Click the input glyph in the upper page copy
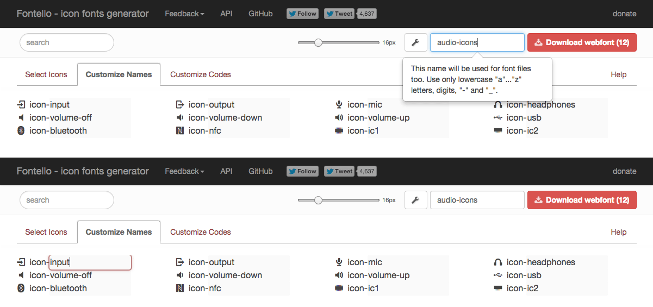This screenshot has height=307, width=653. point(21,105)
